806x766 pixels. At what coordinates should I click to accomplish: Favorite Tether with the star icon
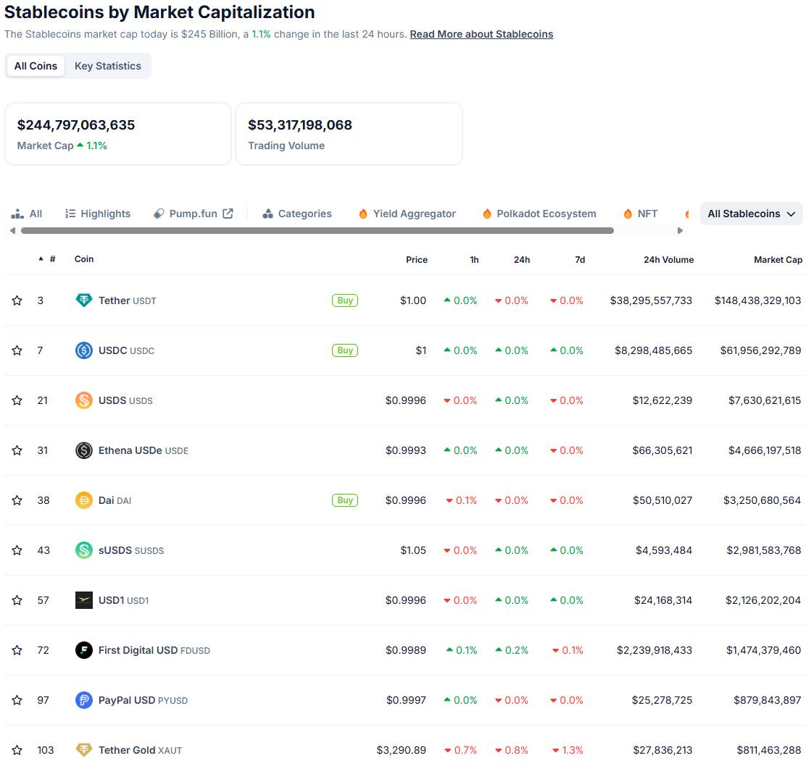[x=17, y=300]
